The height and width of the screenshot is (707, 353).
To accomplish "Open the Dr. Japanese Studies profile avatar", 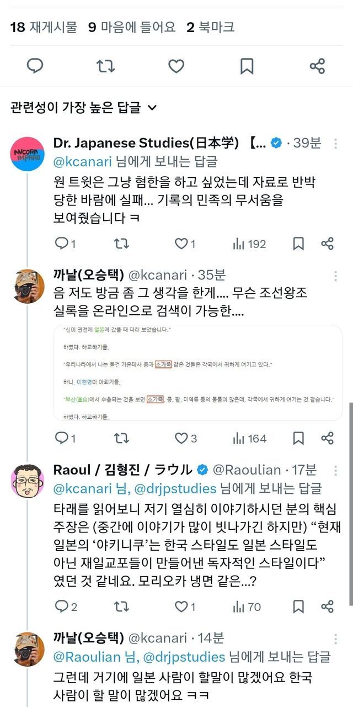I will (28, 154).
